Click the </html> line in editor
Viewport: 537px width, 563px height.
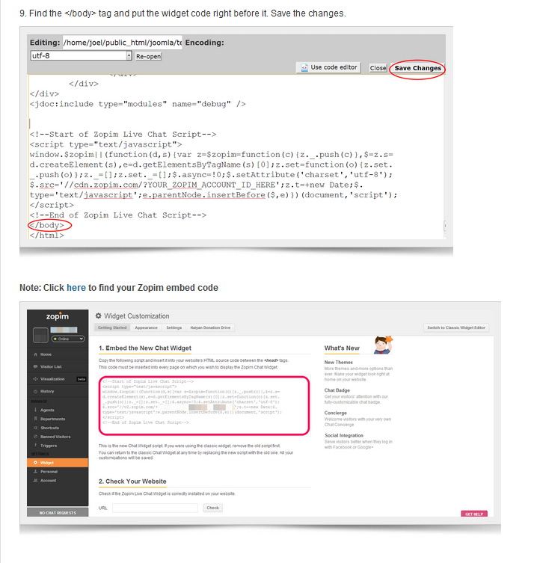(x=46, y=236)
